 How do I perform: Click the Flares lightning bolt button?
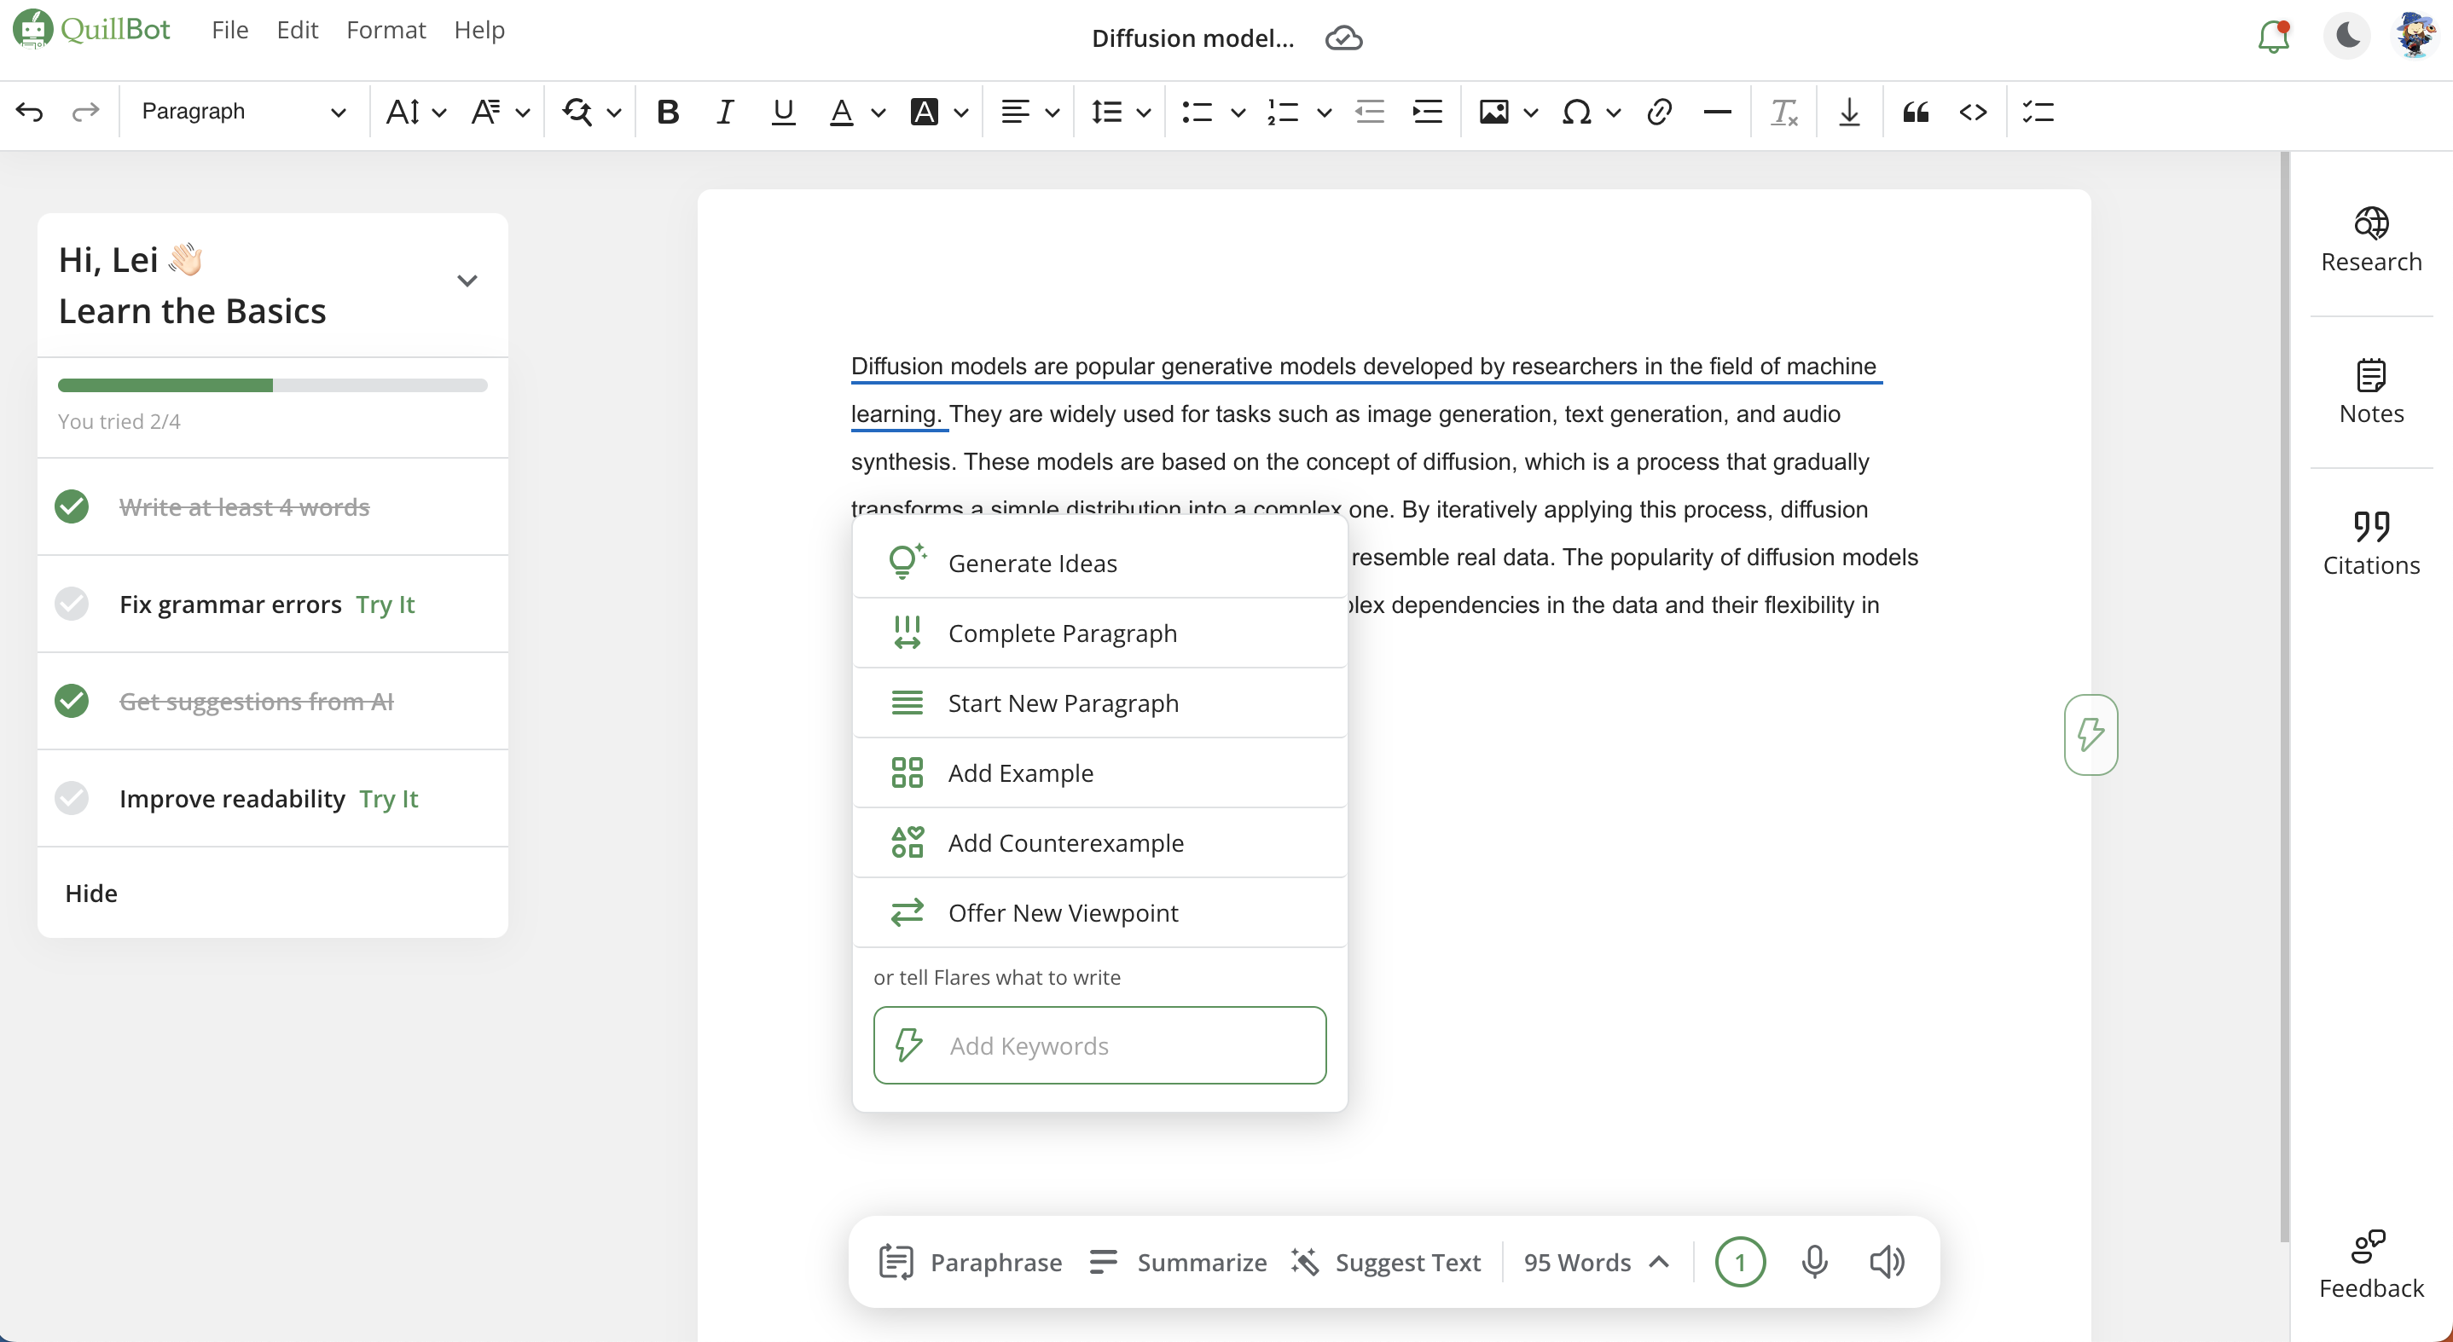click(x=2091, y=734)
